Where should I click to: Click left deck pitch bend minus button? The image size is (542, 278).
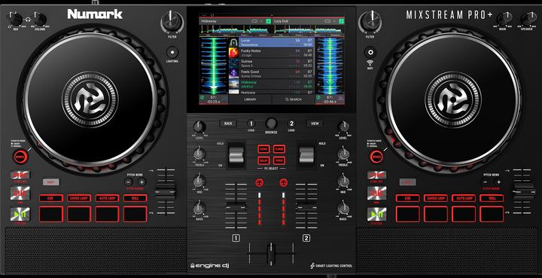point(128,182)
